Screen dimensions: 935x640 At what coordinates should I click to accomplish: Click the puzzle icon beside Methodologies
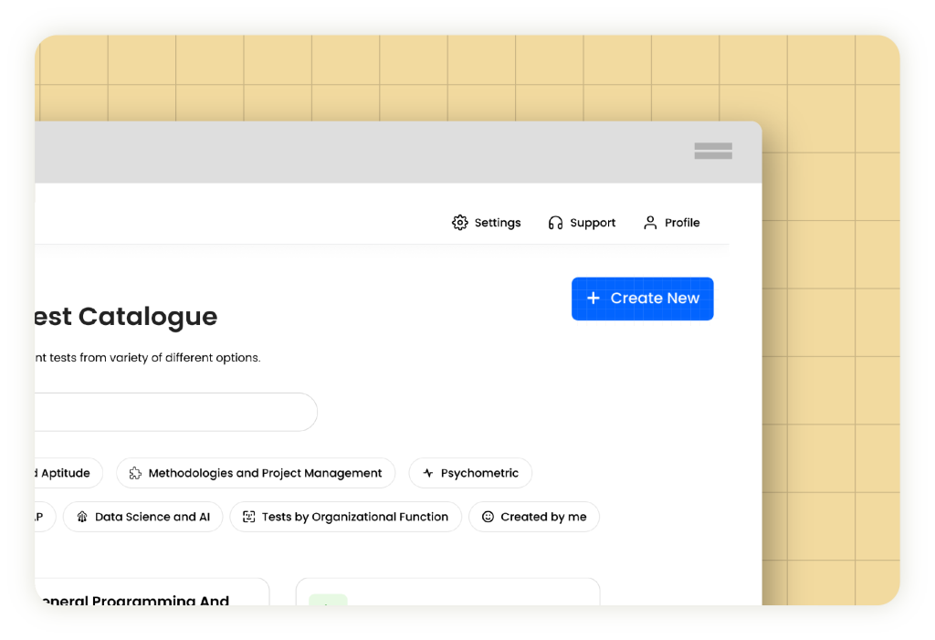click(135, 473)
